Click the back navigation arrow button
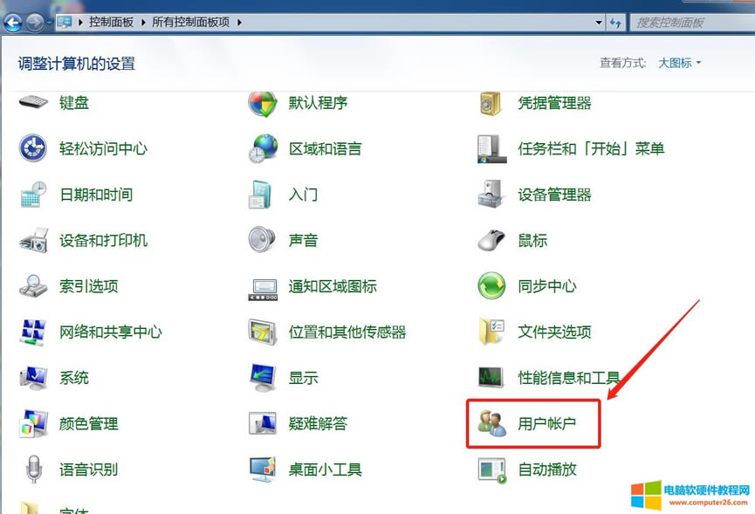The height and width of the screenshot is (514, 755). [x=13, y=22]
